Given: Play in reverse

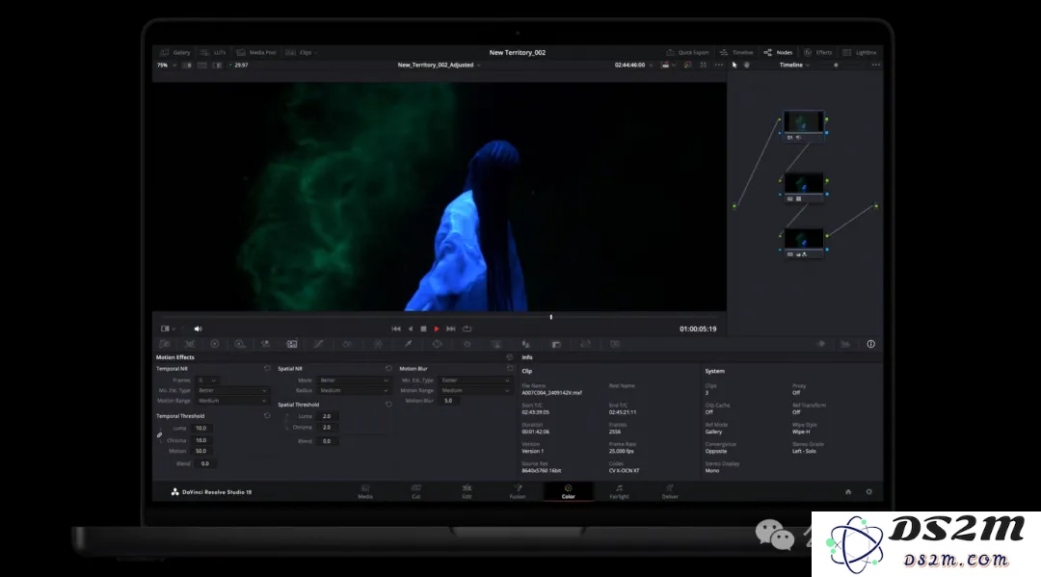Looking at the screenshot, I should click(411, 328).
